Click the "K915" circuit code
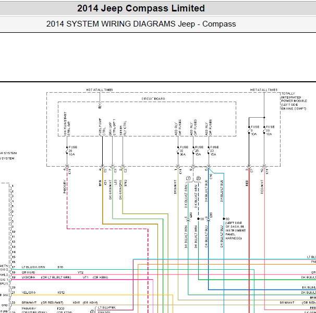The height and width of the screenshot is (313, 316). click(x=76, y=303)
